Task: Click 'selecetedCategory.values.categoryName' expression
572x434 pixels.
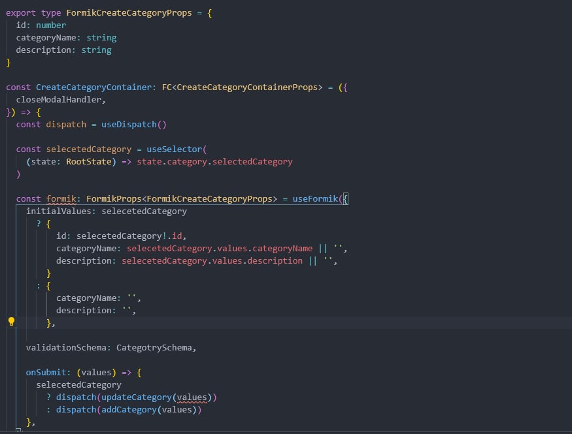Action: pyautogui.click(x=220, y=248)
